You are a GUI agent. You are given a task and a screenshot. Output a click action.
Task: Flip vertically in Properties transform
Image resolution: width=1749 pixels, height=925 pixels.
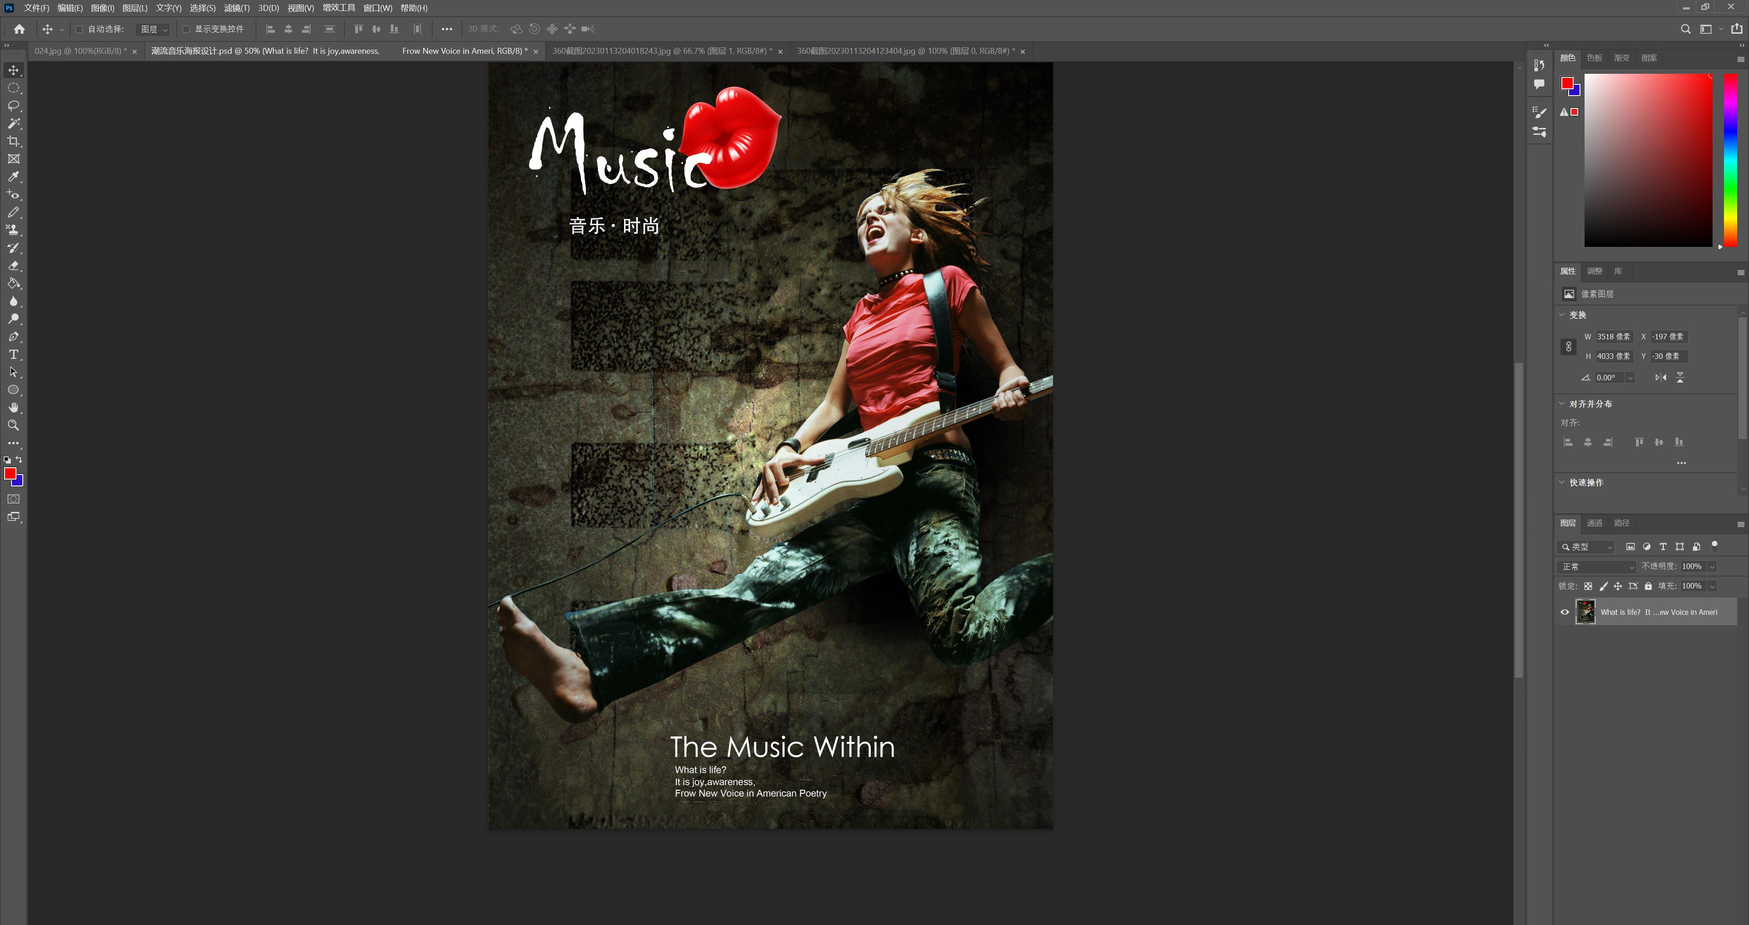pos(1680,378)
